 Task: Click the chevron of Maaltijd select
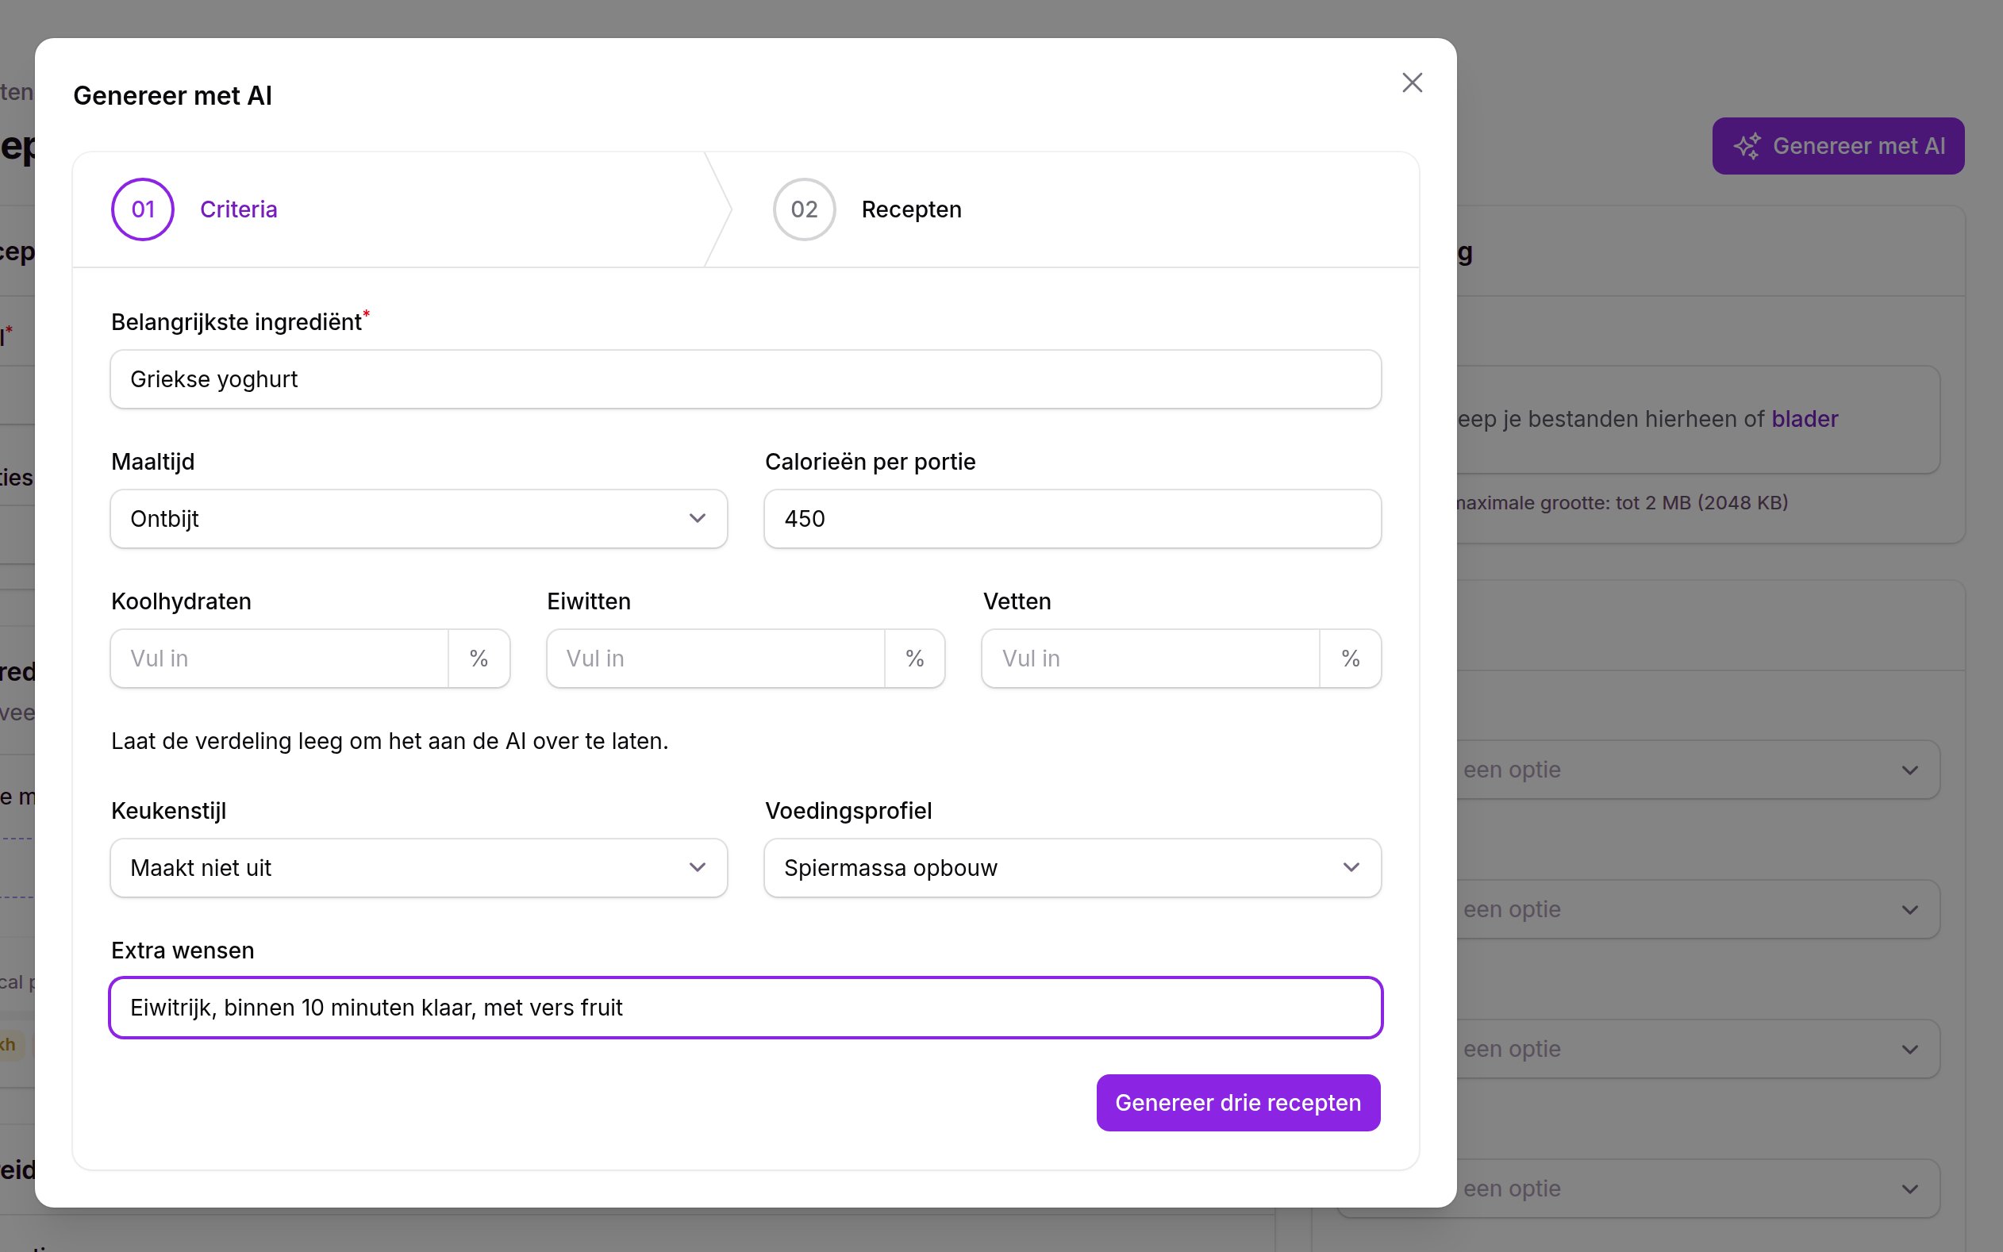tap(698, 518)
